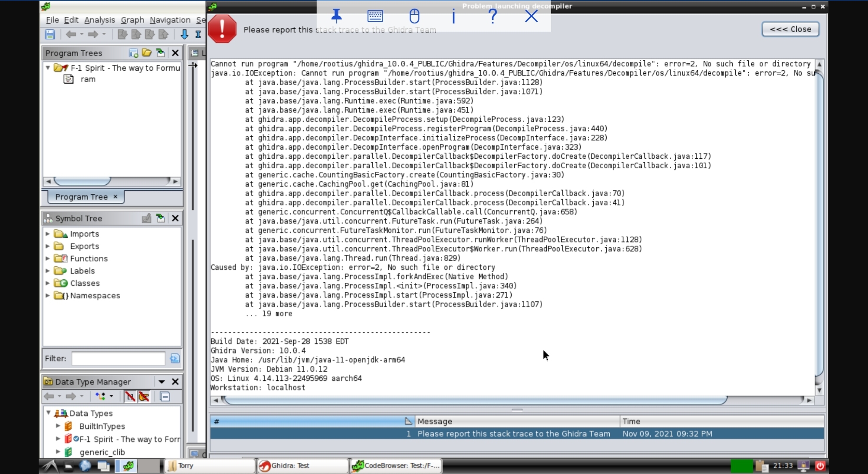The width and height of the screenshot is (868, 474).
Task: Click the blue down-arrow navigation icon
Action: [184, 34]
